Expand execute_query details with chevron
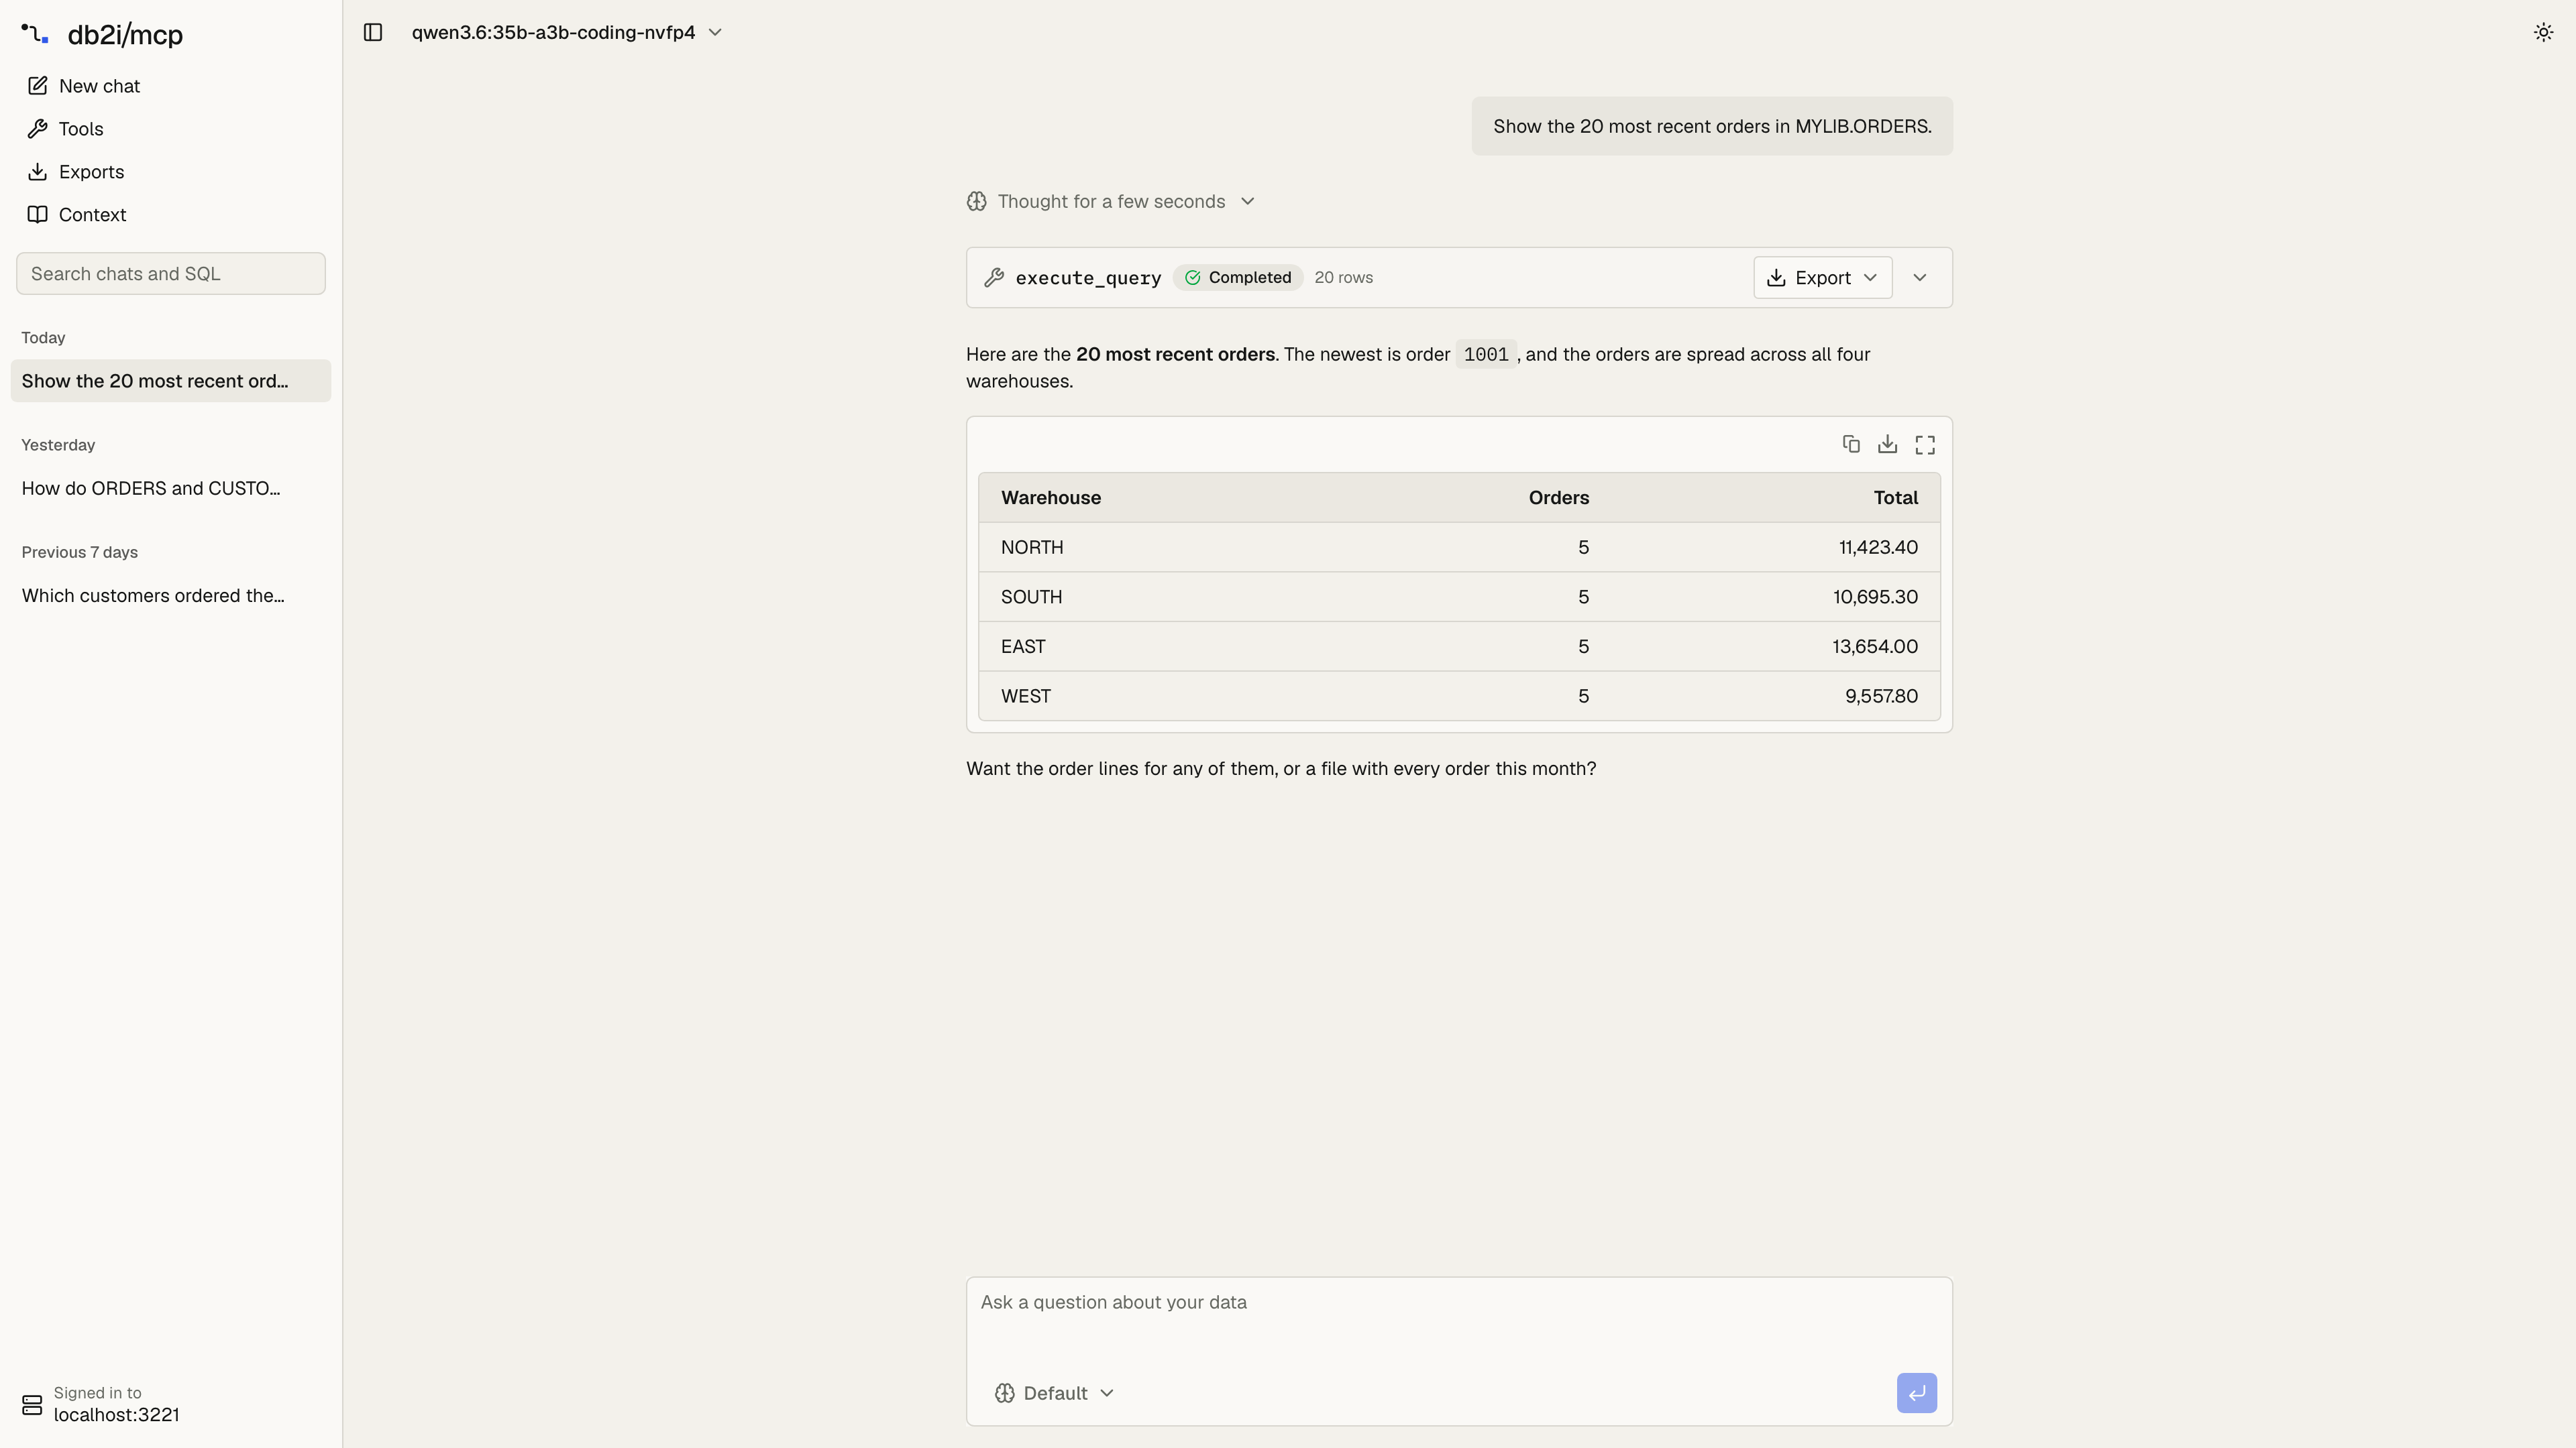 click(1919, 278)
